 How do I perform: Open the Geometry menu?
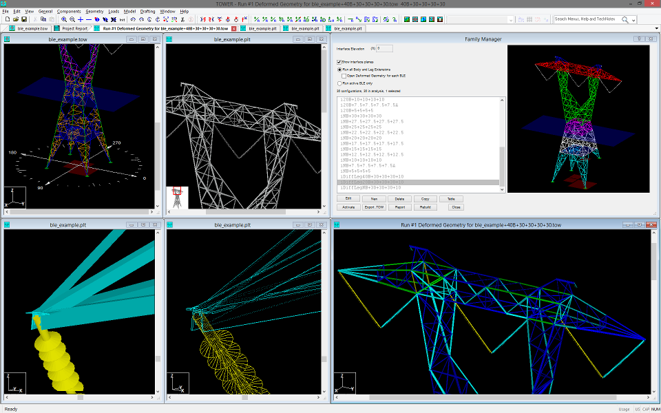pos(94,12)
